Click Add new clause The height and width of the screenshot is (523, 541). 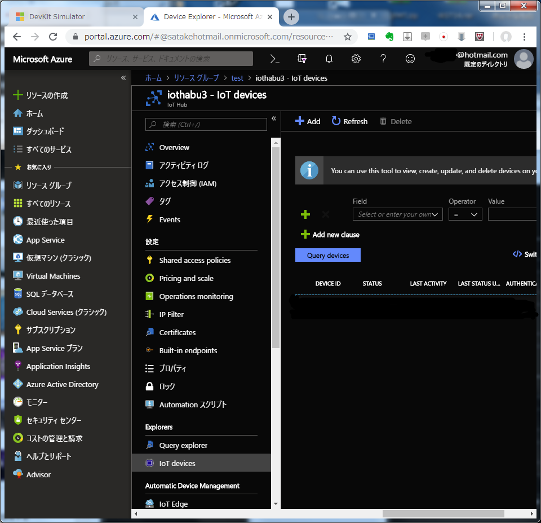[x=330, y=235]
